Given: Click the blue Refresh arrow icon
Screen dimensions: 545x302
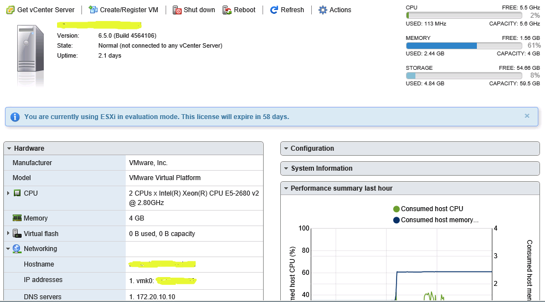Looking at the screenshot, I should click(274, 10).
